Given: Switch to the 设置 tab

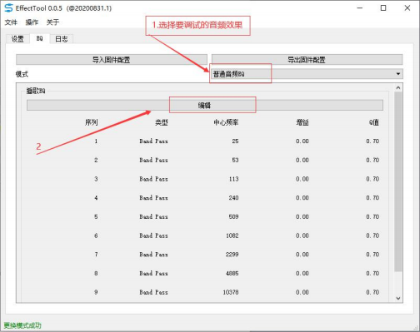Looking at the screenshot, I should [17, 39].
